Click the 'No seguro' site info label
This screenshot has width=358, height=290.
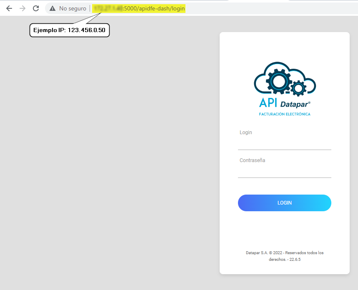tap(73, 8)
